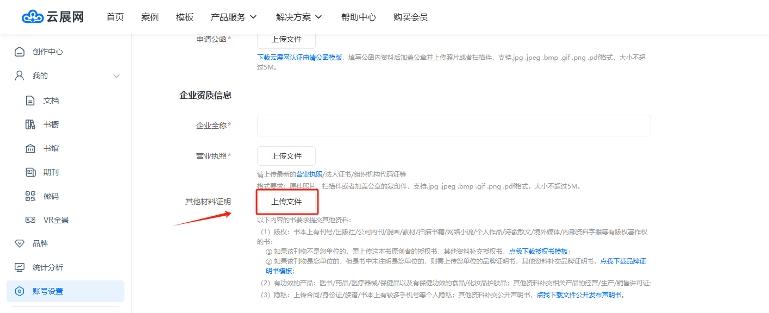Open the 微码 QR code icon

point(30,196)
